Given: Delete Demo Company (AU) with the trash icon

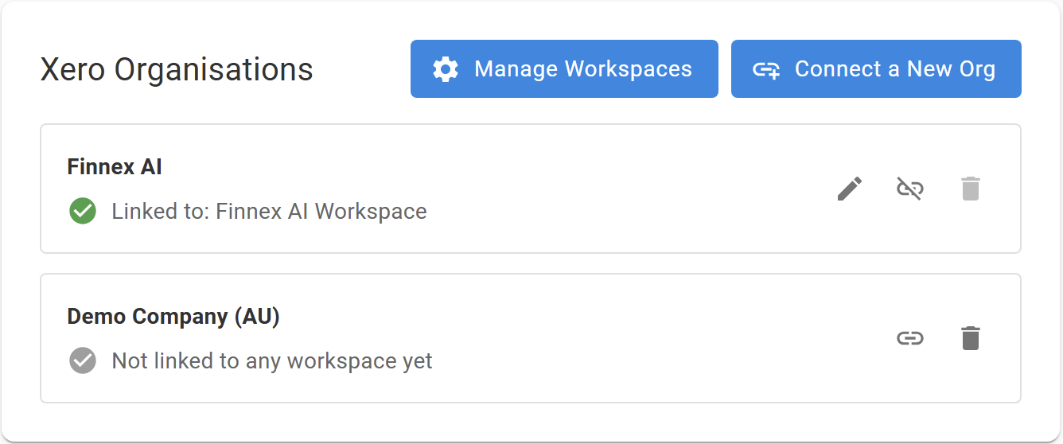Looking at the screenshot, I should click(971, 338).
